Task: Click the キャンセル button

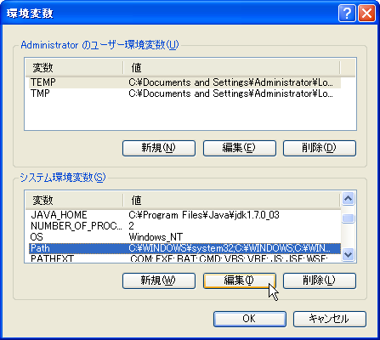Action: (330, 319)
